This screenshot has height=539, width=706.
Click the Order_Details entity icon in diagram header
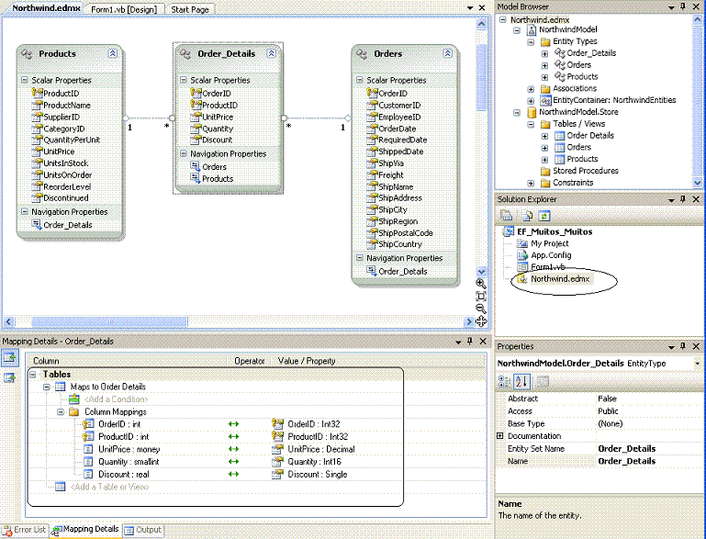click(x=185, y=54)
